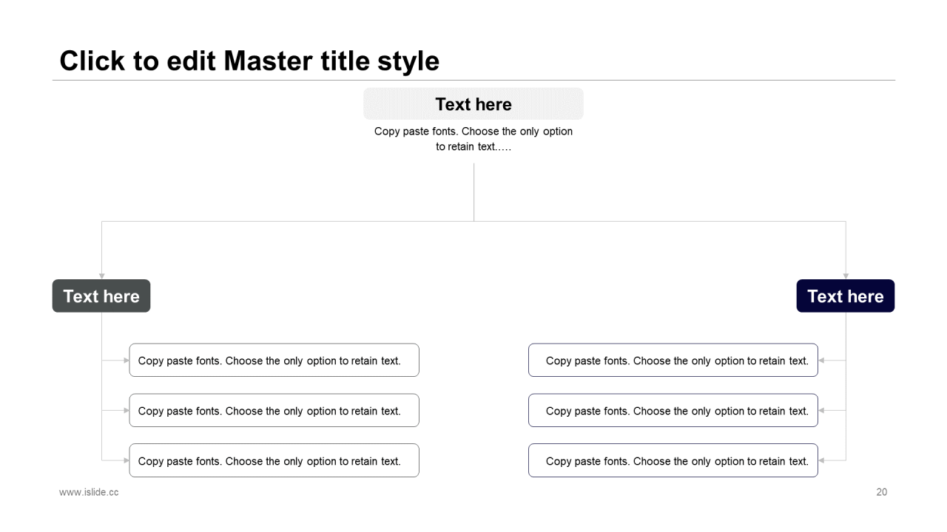Viewport: 947px width, 532px height.
Task: Select the top gray Text here box
Action: [473, 104]
